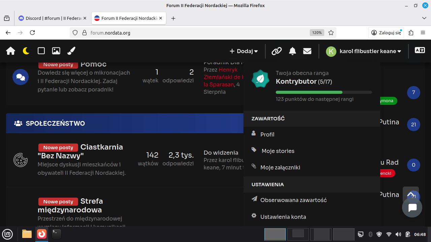Click the blue circle with number 0
Image resolution: width=431 pixels, height=242 pixels.
[x=413, y=165]
